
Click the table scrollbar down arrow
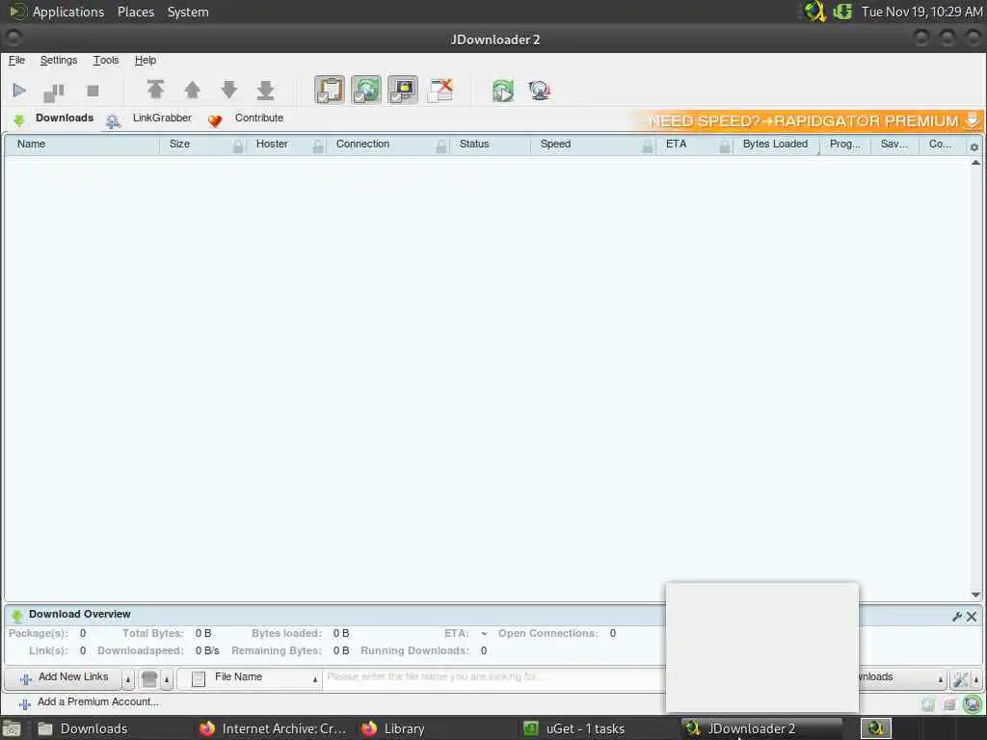point(975,595)
